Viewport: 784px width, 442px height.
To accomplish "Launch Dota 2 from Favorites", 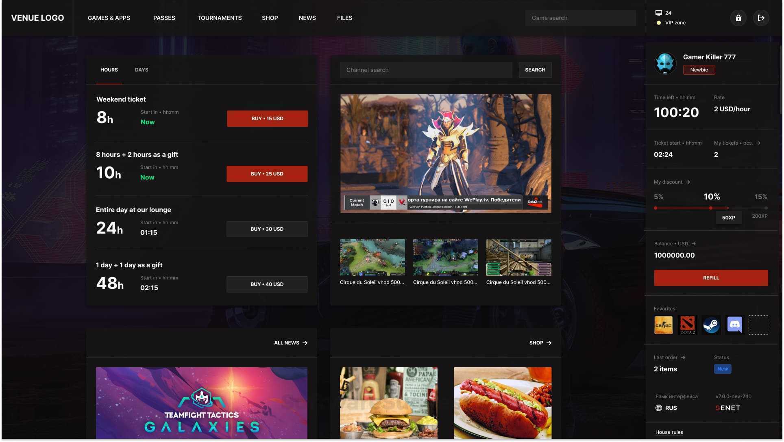I will 687,325.
